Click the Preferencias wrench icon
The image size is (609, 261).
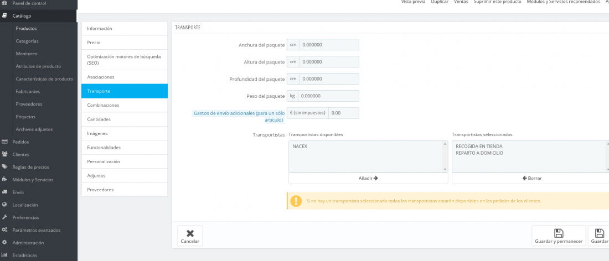coord(4,217)
